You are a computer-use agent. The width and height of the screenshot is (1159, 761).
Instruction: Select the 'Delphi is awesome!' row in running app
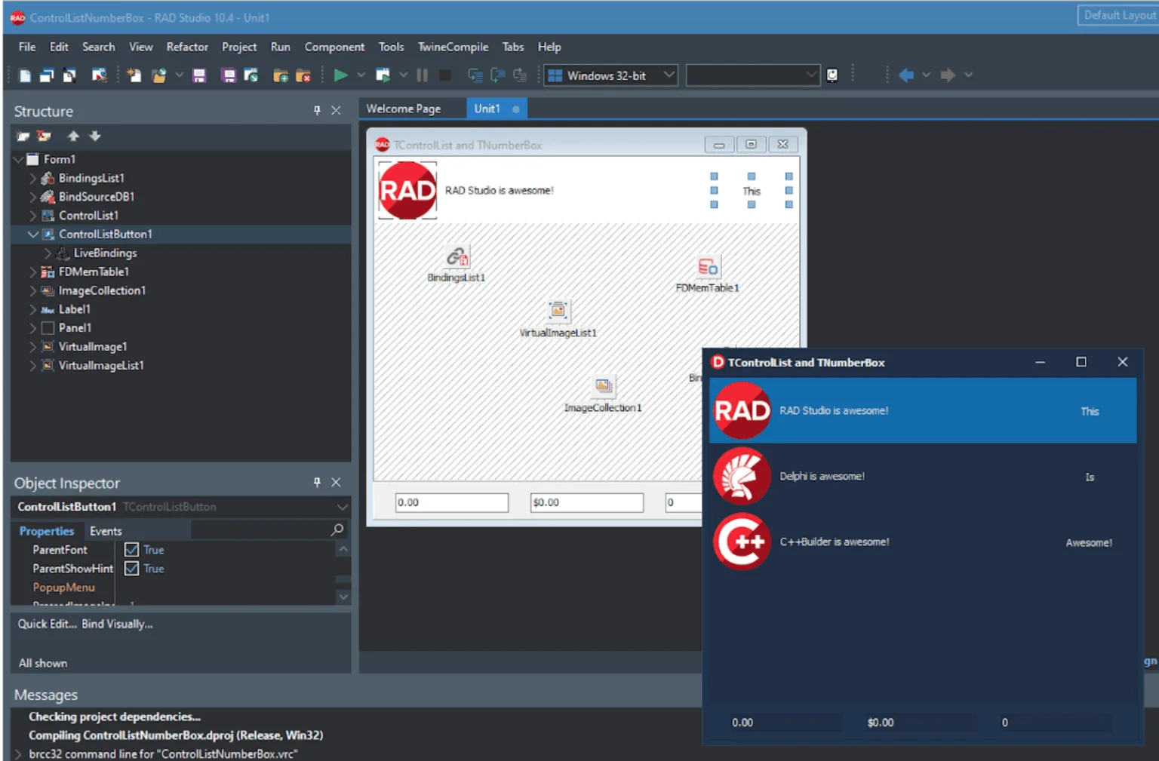tap(923, 477)
